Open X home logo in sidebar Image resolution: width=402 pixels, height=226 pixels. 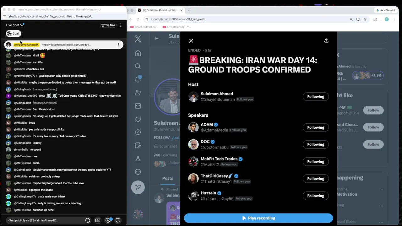tap(138, 39)
